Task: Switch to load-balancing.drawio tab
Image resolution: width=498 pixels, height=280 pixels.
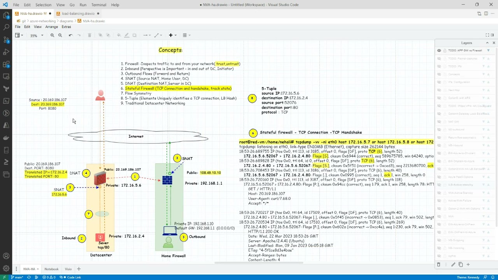Action: pyautogui.click(x=78, y=14)
